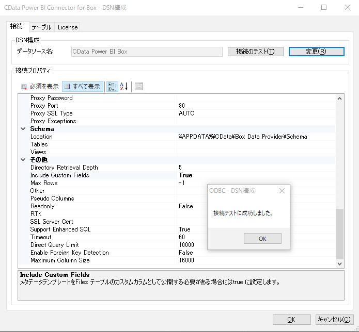Click the main window OK button

(291, 320)
